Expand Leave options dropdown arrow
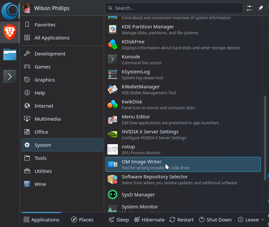Screen dimensions: 269x227 point(263,219)
